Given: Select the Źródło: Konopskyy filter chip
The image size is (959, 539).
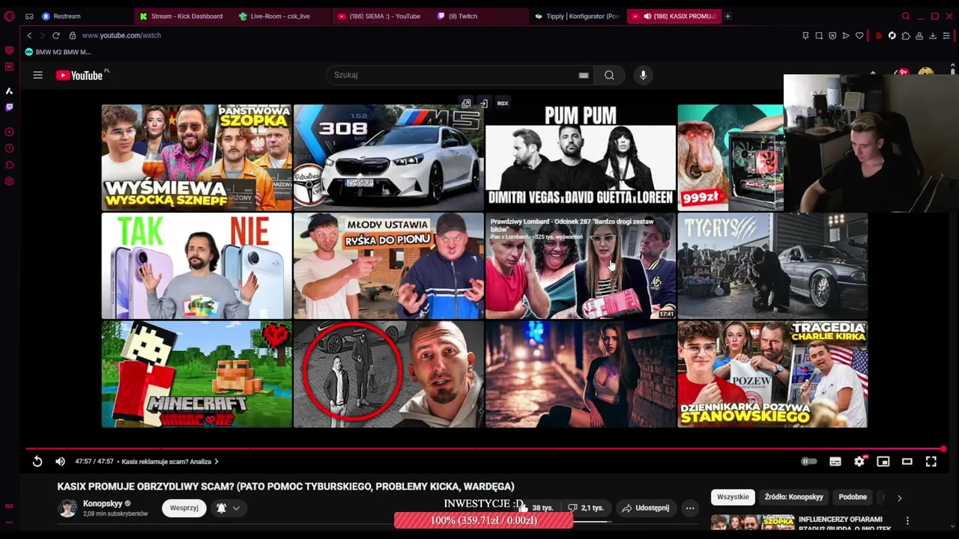Looking at the screenshot, I should pos(794,497).
